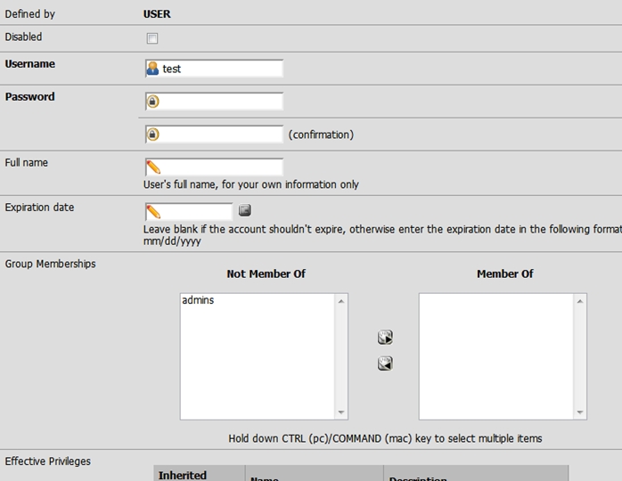Click the Member Of heading
Image resolution: width=622 pixels, height=481 pixels.
pyautogui.click(x=505, y=273)
